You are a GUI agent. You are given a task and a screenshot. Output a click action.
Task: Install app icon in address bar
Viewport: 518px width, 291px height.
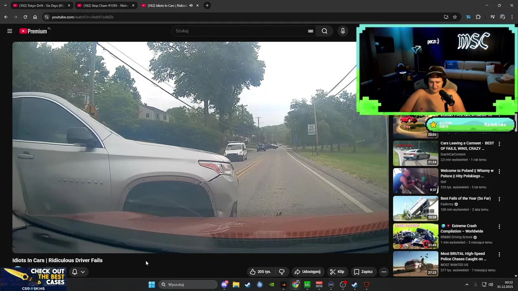(446, 17)
